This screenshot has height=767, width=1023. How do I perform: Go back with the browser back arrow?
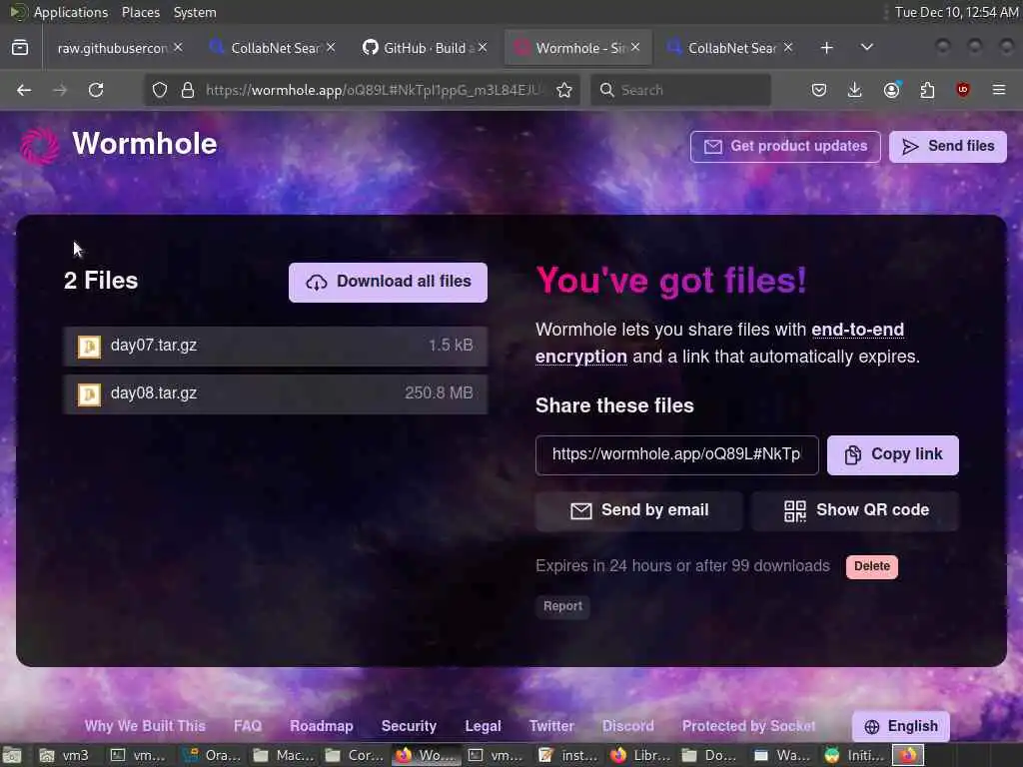24,90
